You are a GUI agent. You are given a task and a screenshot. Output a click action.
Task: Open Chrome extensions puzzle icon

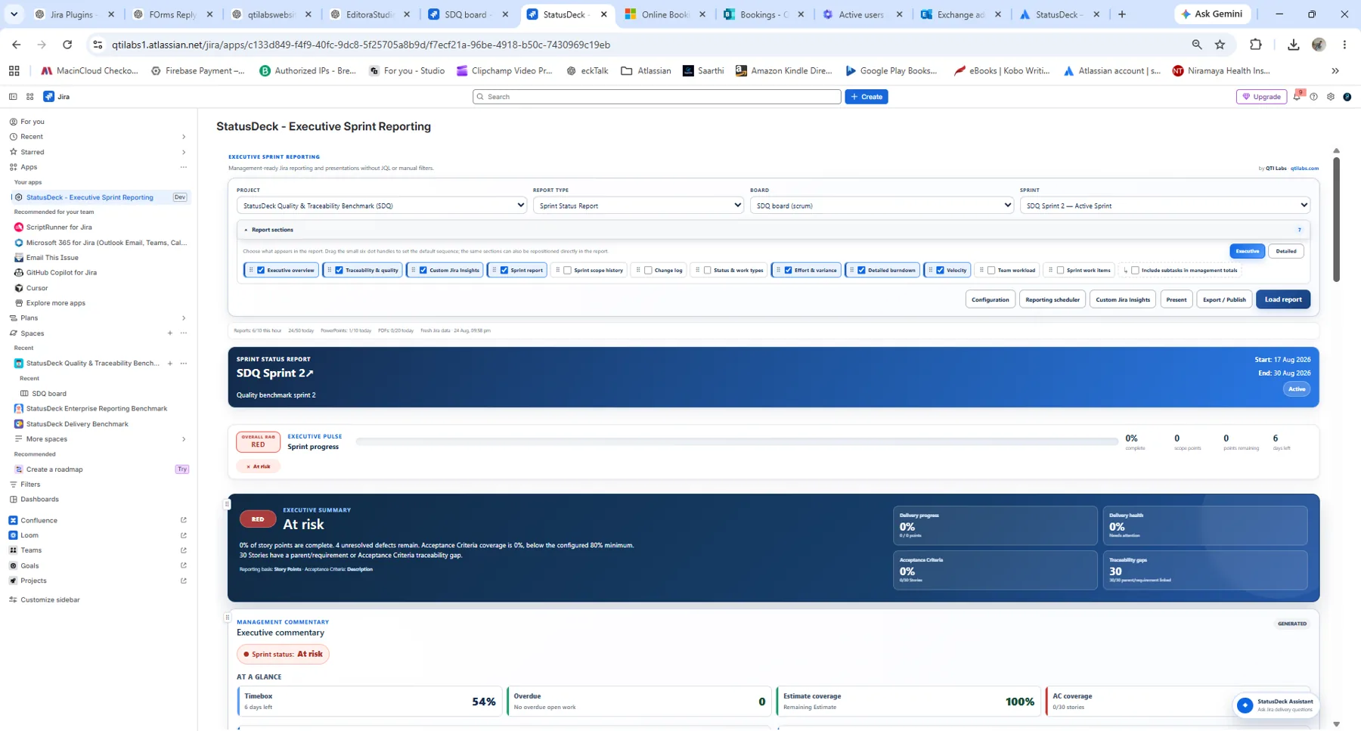1256,45
